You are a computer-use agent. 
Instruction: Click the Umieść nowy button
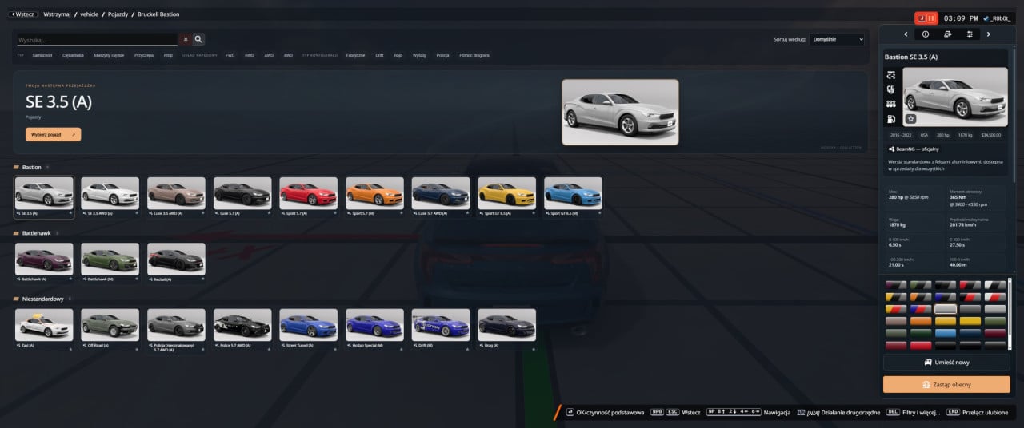tap(946, 363)
